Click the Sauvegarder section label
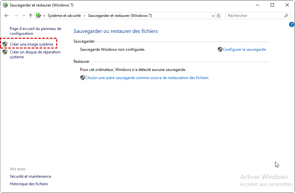 (84, 41)
